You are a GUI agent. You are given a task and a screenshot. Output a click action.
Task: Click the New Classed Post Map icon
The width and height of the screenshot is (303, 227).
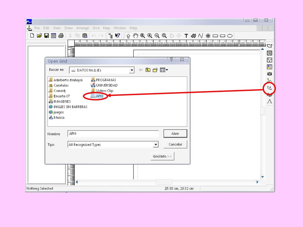(270, 67)
